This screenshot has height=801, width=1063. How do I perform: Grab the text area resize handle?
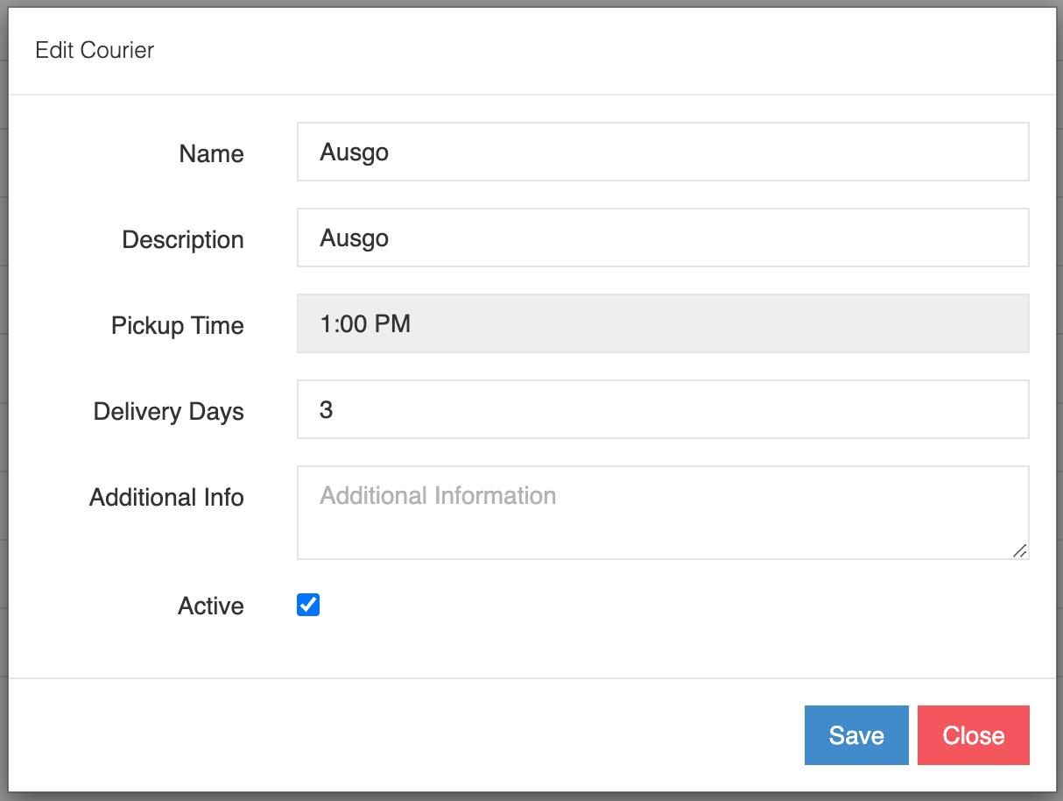point(1020,550)
